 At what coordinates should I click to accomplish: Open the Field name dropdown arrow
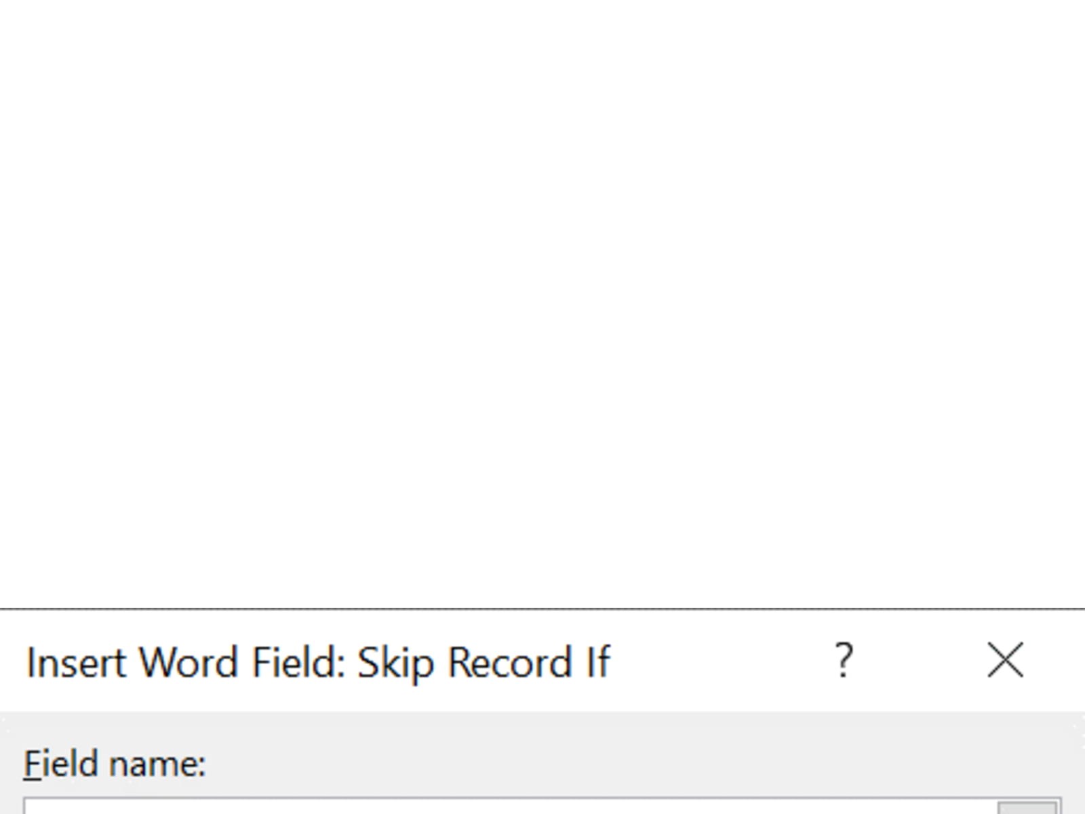(x=1028, y=807)
